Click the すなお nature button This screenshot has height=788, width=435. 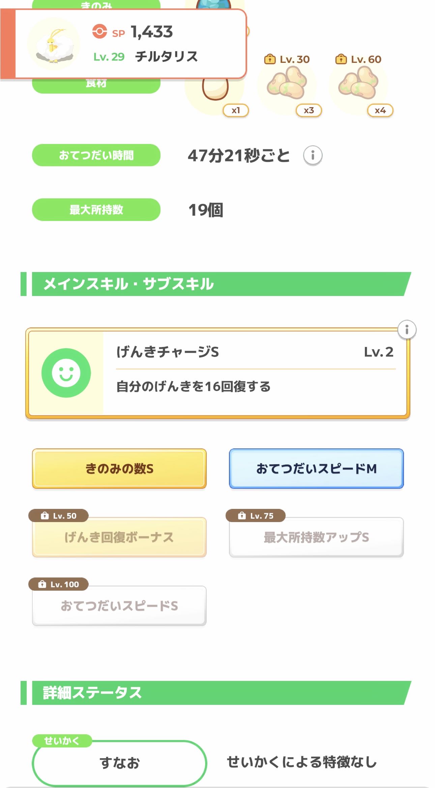[119, 763]
